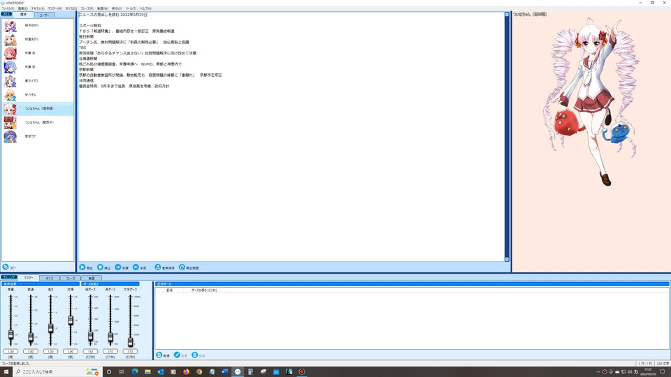Open the テキスト(X) menu
The image size is (671, 377).
tap(38, 8)
